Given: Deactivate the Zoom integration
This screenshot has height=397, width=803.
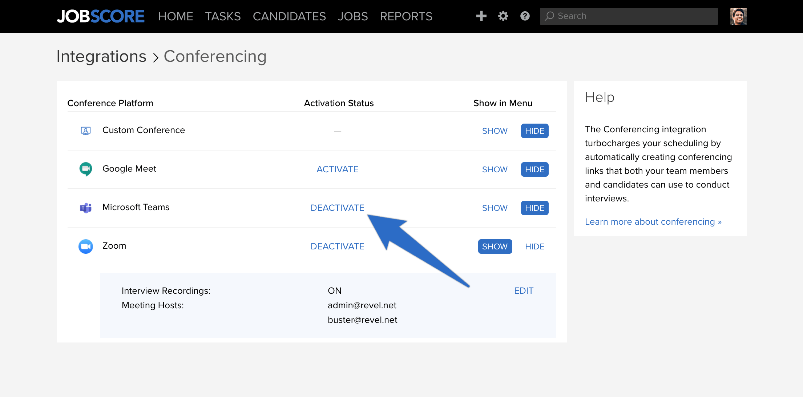Looking at the screenshot, I should (338, 246).
